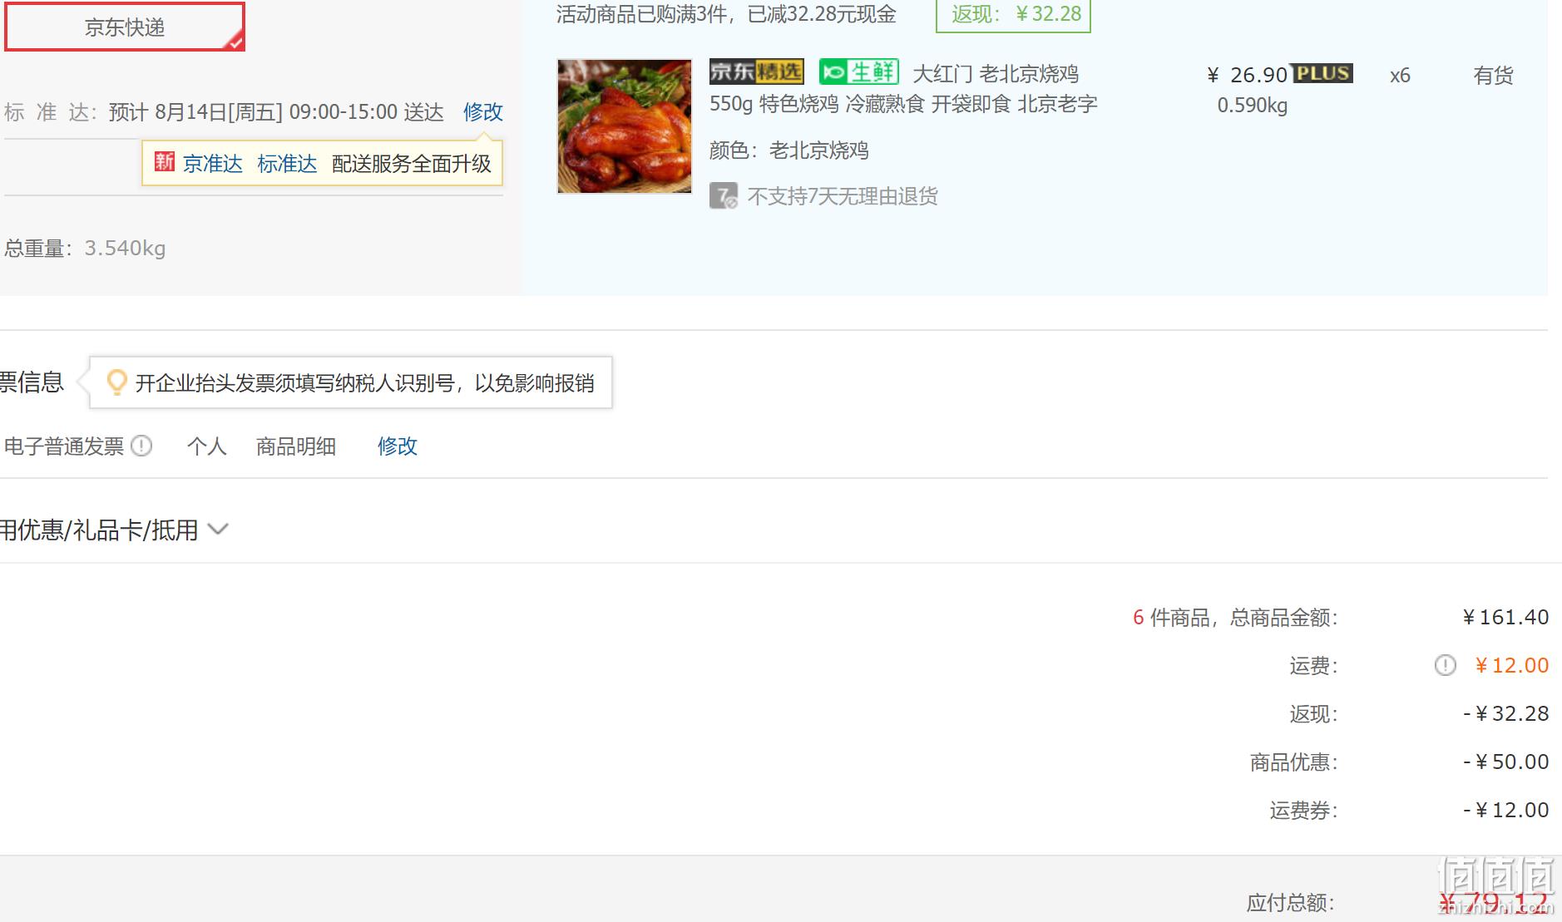Open the 标准达 service link
Viewport: 1562px width, 922px height.
(x=287, y=164)
